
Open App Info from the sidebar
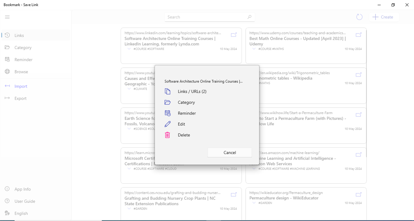point(22,189)
